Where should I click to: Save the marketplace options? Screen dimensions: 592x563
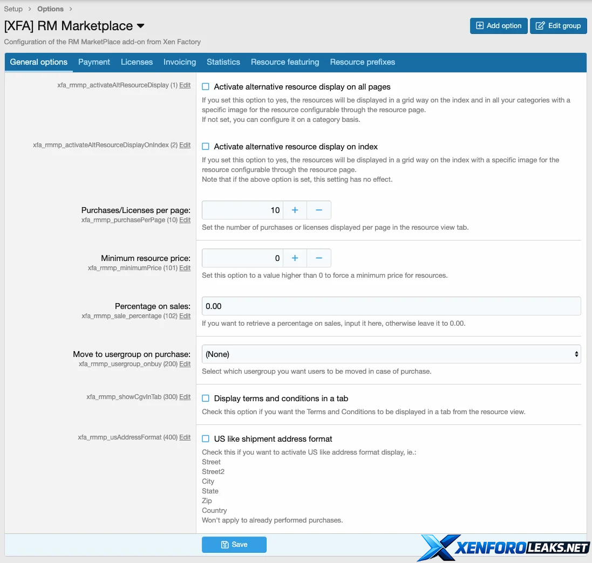pos(234,545)
